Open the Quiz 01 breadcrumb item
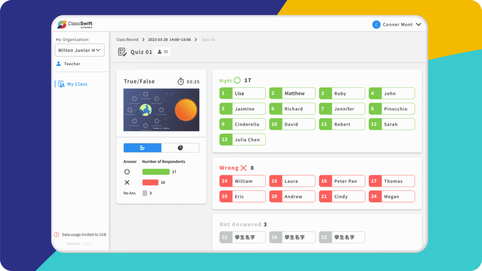482x271 pixels. [x=209, y=39]
